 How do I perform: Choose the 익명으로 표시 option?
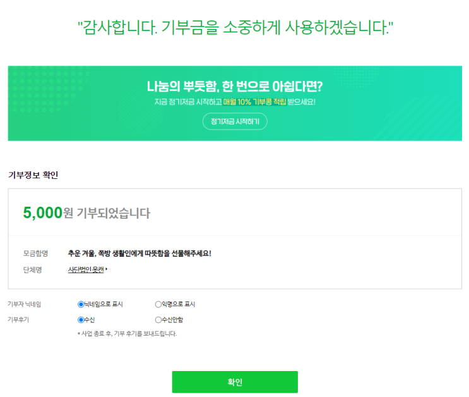(158, 304)
